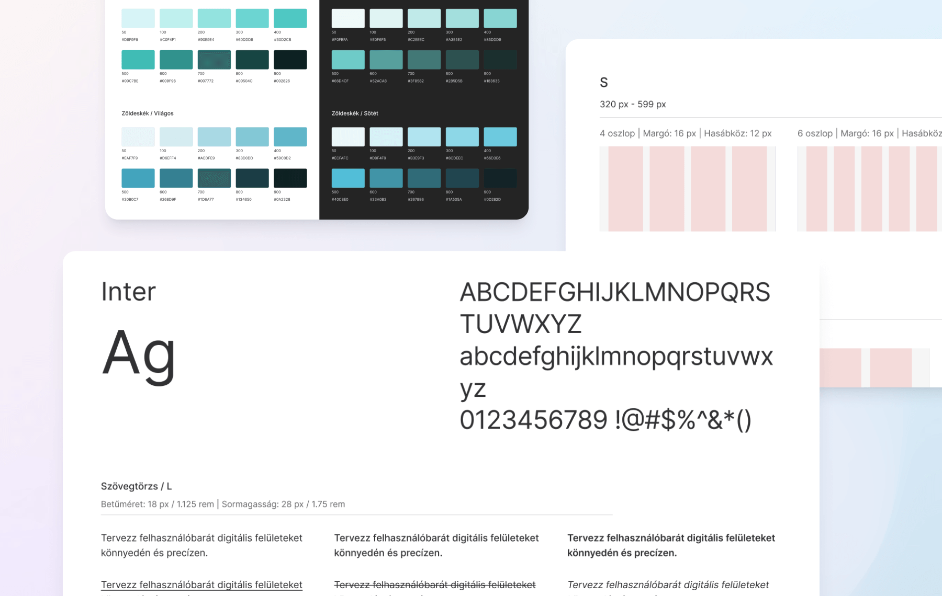
Task: Click the #66D4CF swatch
Action: [348, 60]
